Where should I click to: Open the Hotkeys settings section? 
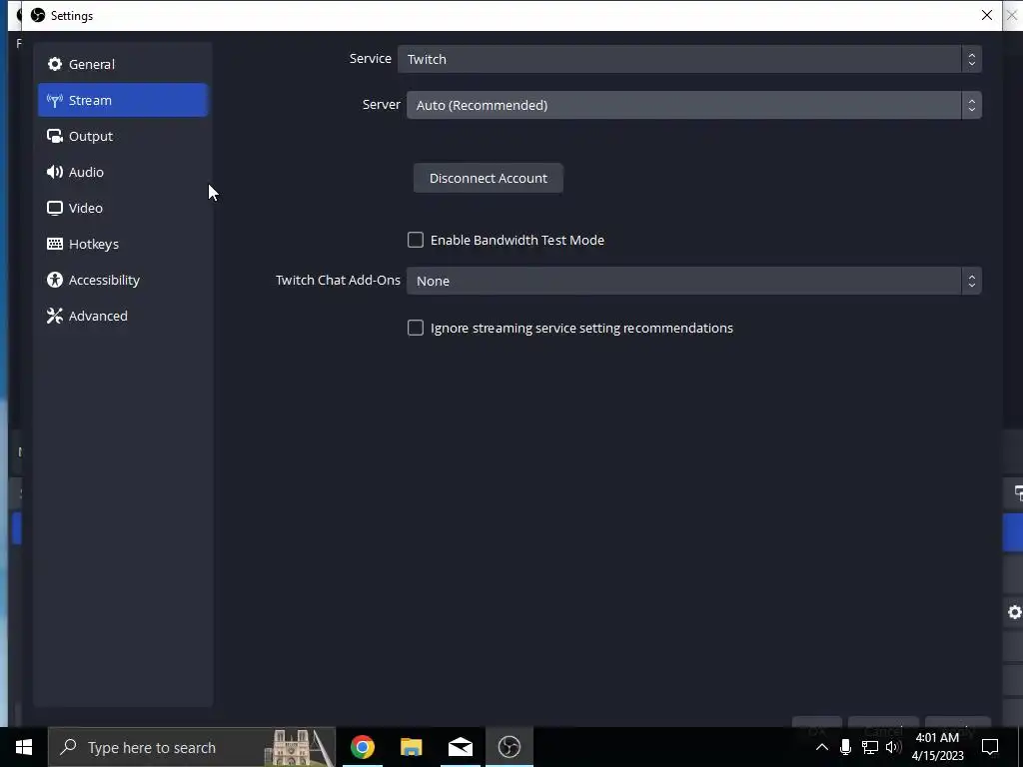point(123,244)
